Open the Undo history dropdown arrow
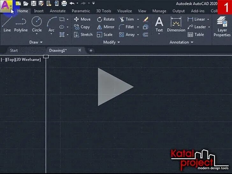This screenshot has width=232, height=174. click(x=77, y=3)
